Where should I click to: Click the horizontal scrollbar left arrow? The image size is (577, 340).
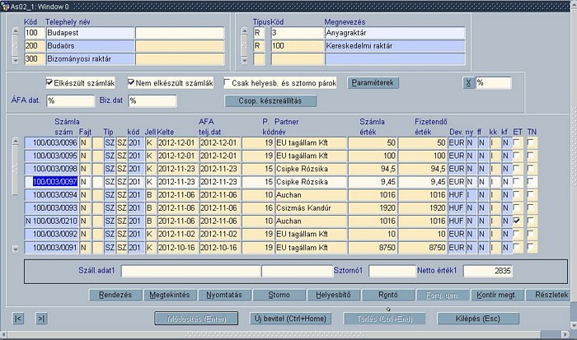(3, 334)
